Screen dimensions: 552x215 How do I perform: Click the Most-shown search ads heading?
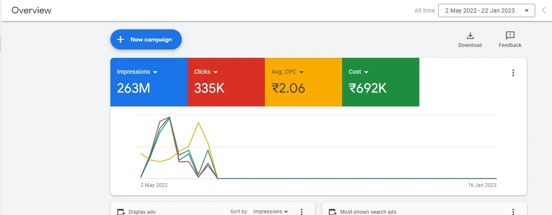point(368,212)
